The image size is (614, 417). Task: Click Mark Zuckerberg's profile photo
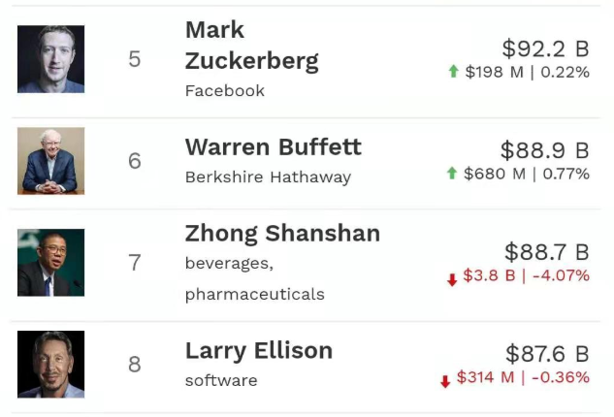click(50, 59)
